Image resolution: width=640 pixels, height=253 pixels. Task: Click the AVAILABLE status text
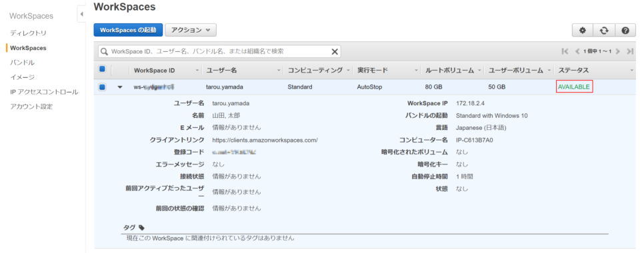[x=574, y=87]
